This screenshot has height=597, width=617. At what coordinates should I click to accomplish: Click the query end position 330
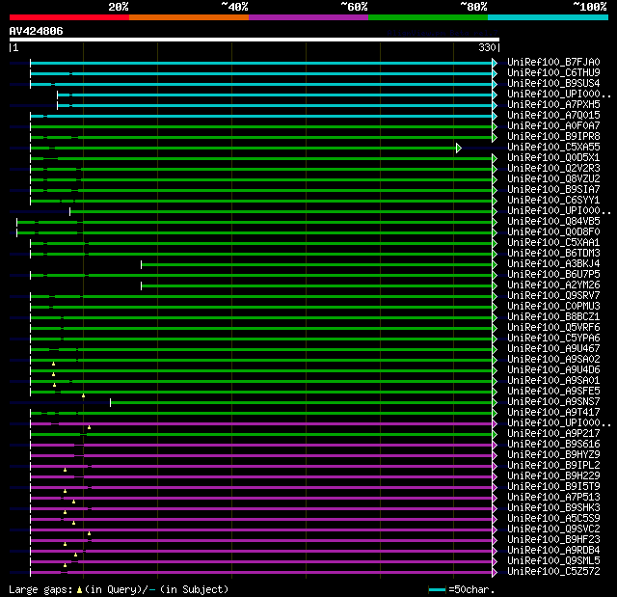(x=487, y=47)
